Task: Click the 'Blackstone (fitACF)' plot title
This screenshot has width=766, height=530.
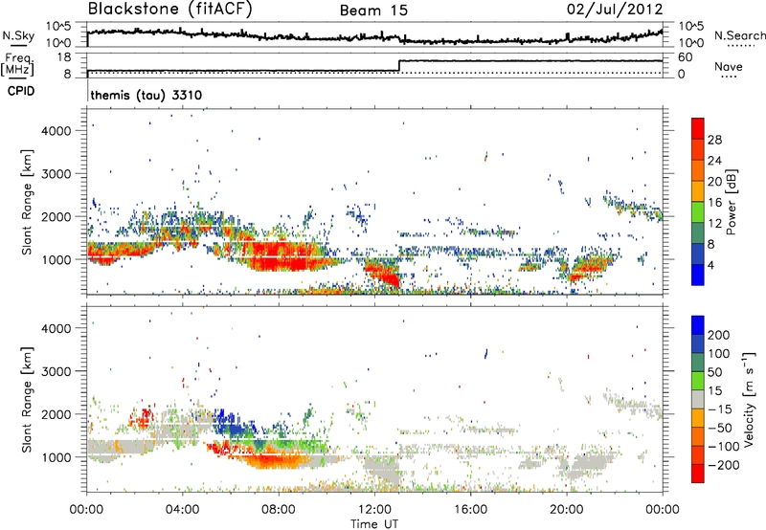Action: pyautogui.click(x=170, y=10)
